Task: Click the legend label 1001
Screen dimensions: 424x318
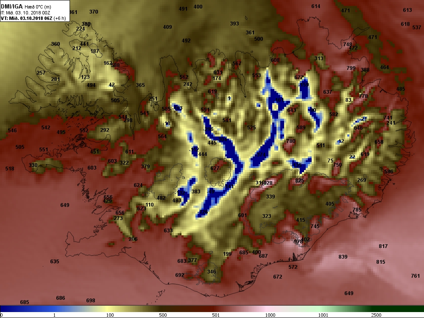Action: (323, 315)
